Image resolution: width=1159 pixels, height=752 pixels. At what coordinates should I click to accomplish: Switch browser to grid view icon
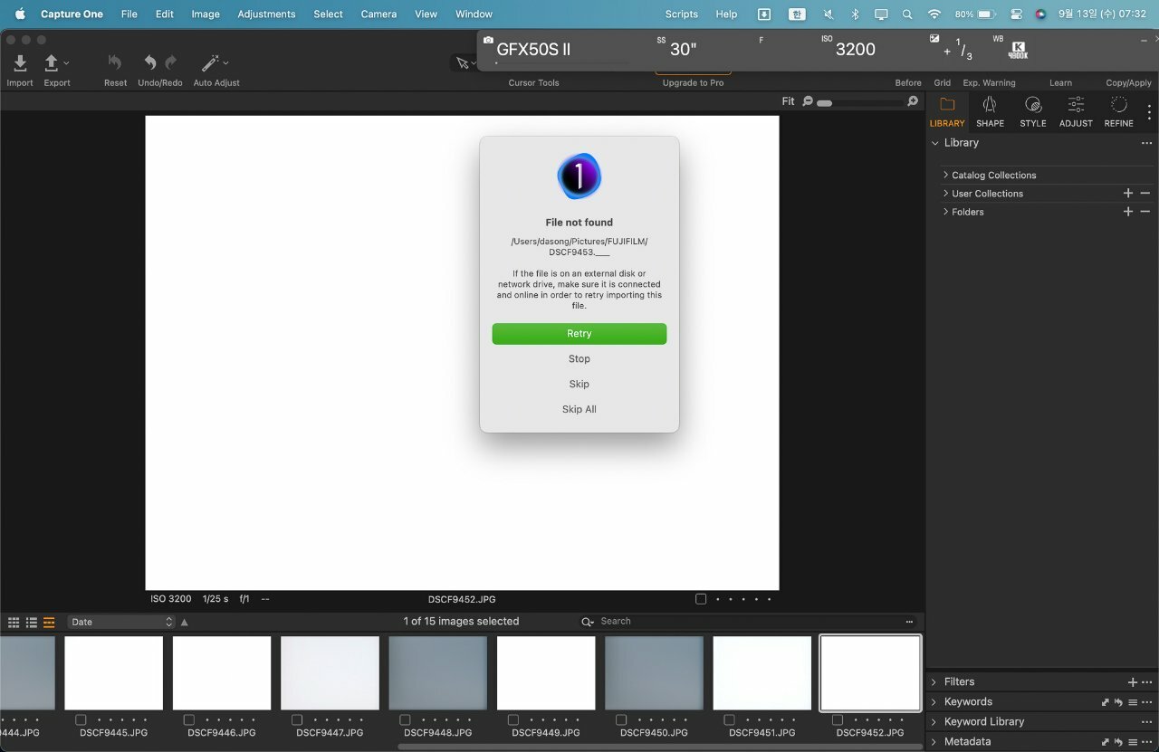point(14,623)
